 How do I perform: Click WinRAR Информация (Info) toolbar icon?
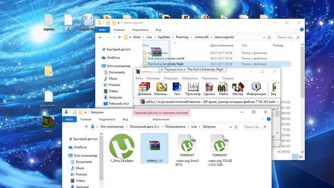tap(256, 89)
